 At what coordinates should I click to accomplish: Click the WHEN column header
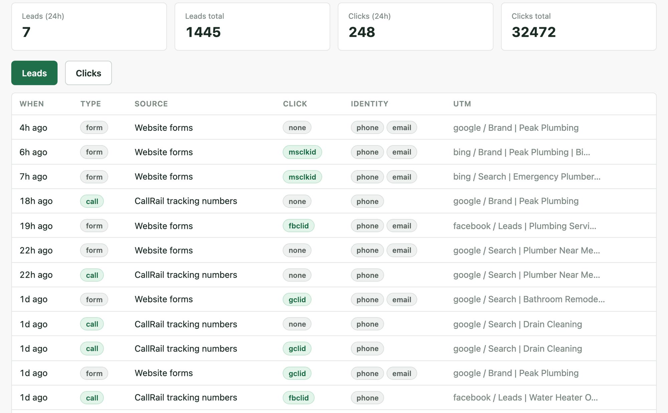tap(32, 104)
